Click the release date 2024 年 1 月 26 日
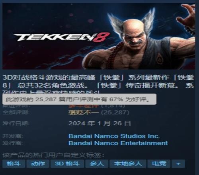The height and width of the screenshot is (175, 199). (x=99, y=123)
